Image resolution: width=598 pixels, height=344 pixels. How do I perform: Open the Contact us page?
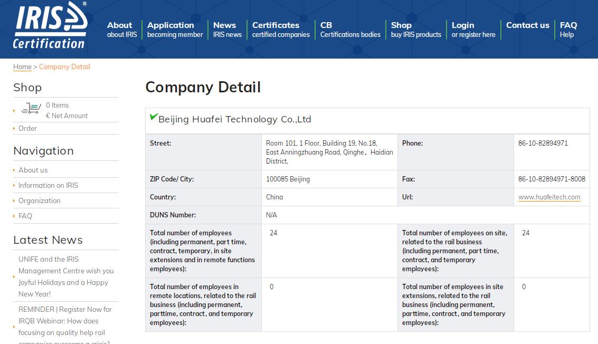pos(527,25)
